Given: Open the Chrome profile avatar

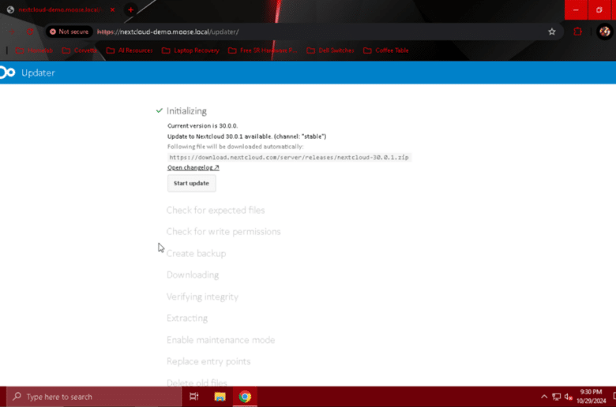Looking at the screenshot, I should (x=605, y=32).
